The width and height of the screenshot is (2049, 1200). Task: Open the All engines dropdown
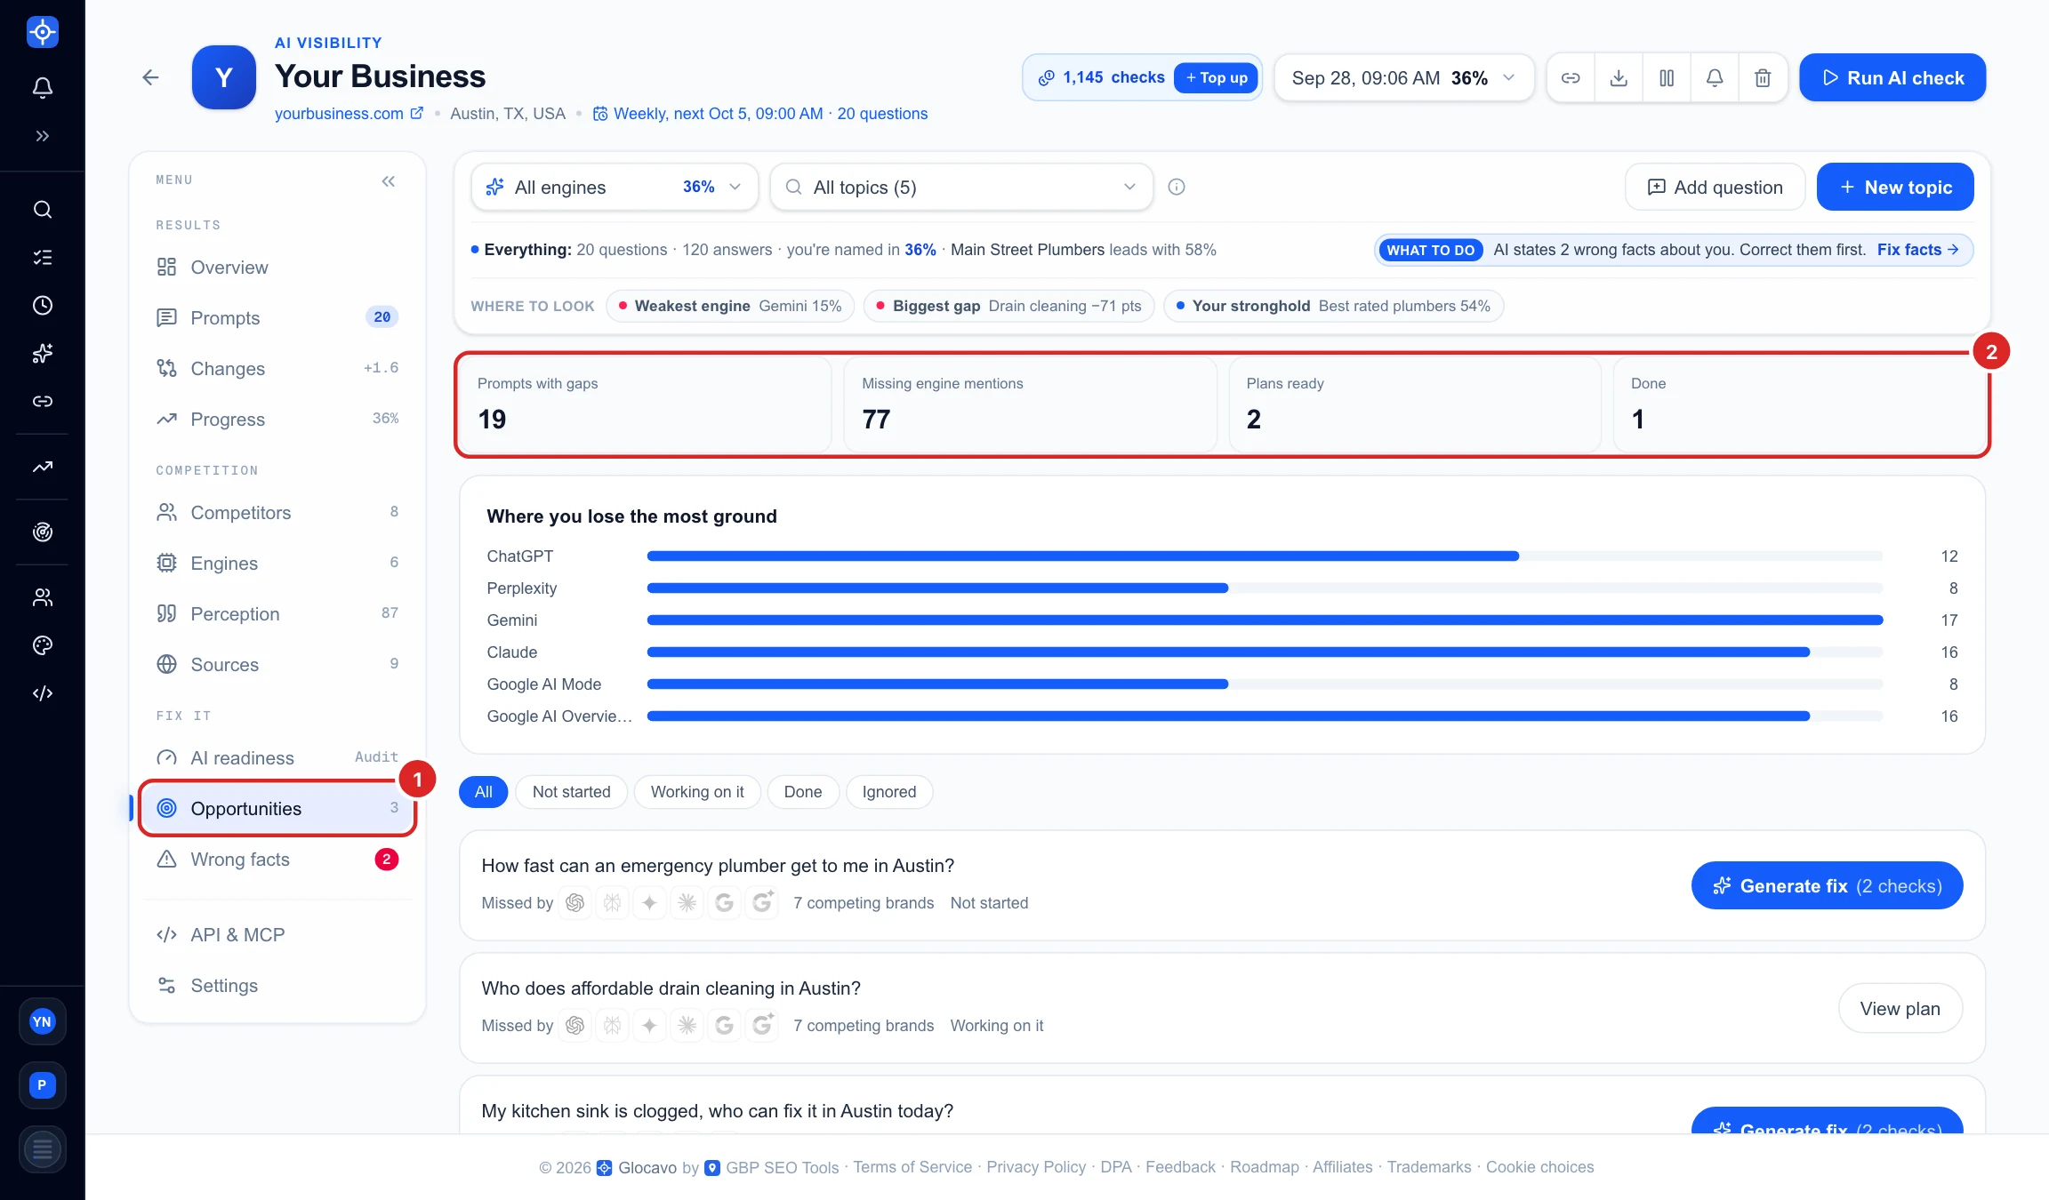(x=615, y=187)
